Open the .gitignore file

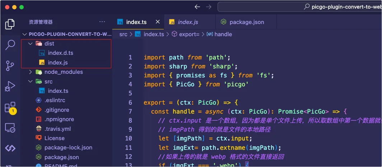click(x=67, y=110)
